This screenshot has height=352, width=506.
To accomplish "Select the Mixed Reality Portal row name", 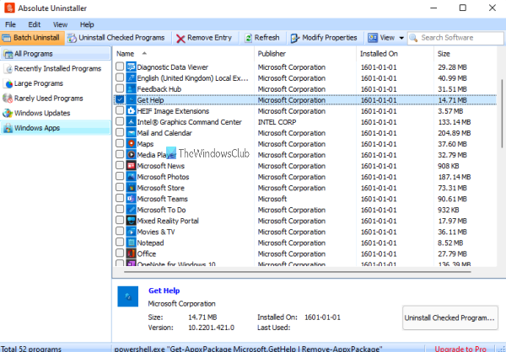I will [168, 221].
